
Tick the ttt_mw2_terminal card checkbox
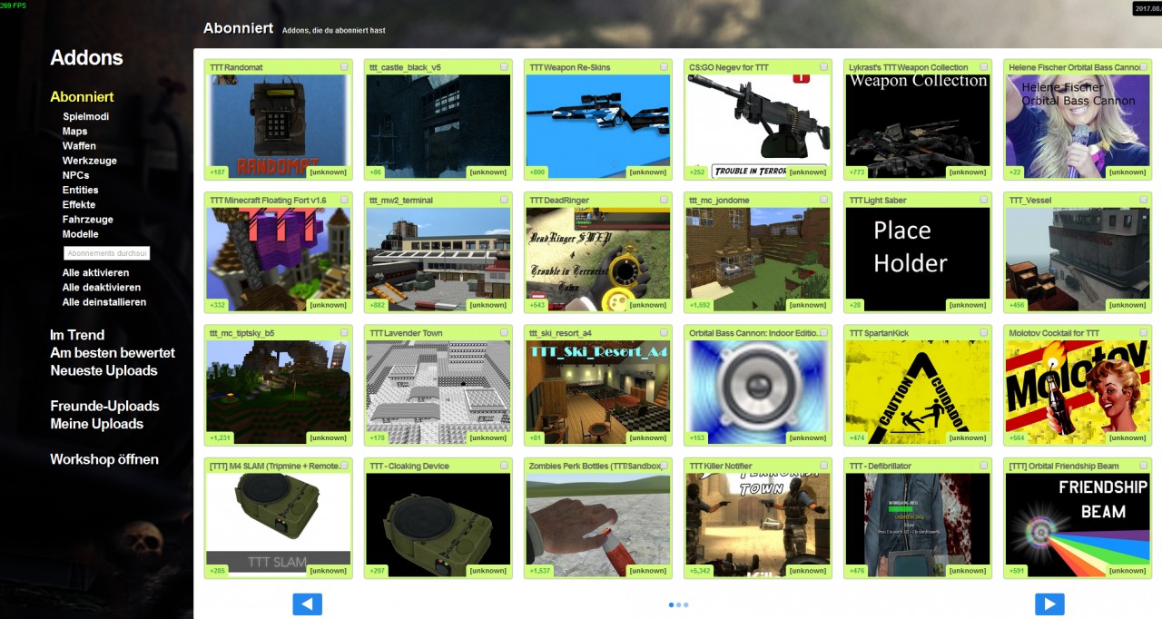[505, 200]
